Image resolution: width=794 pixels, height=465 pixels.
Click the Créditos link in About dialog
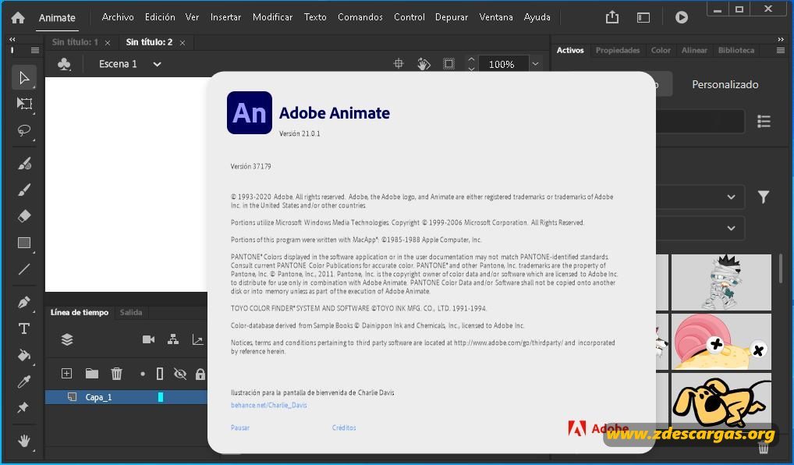point(344,428)
